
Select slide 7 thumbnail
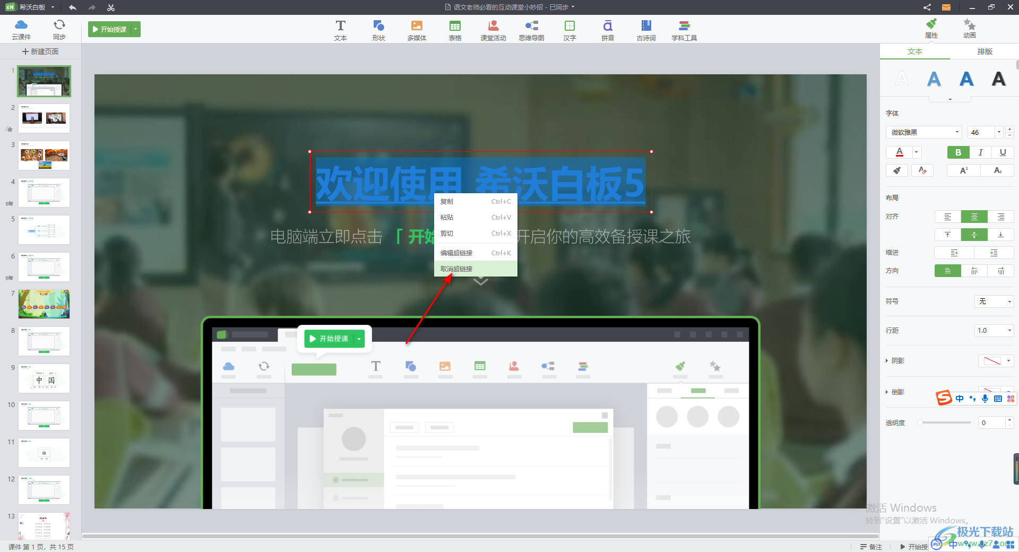click(44, 304)
